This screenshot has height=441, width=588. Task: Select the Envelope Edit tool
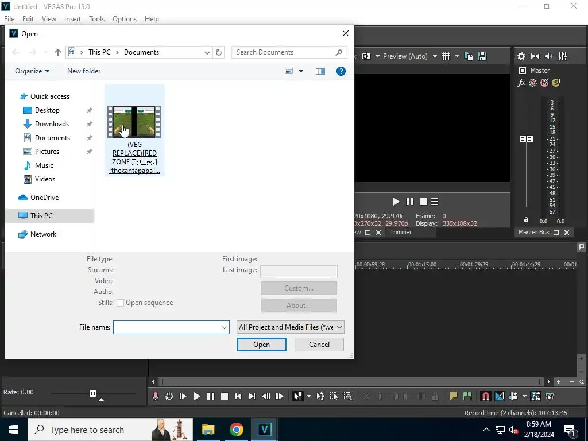click(x=320, y=396)
